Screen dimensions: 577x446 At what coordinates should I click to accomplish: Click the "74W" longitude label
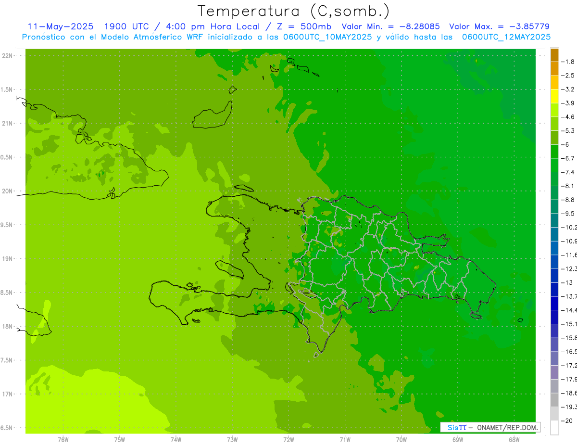click(176, 440)
